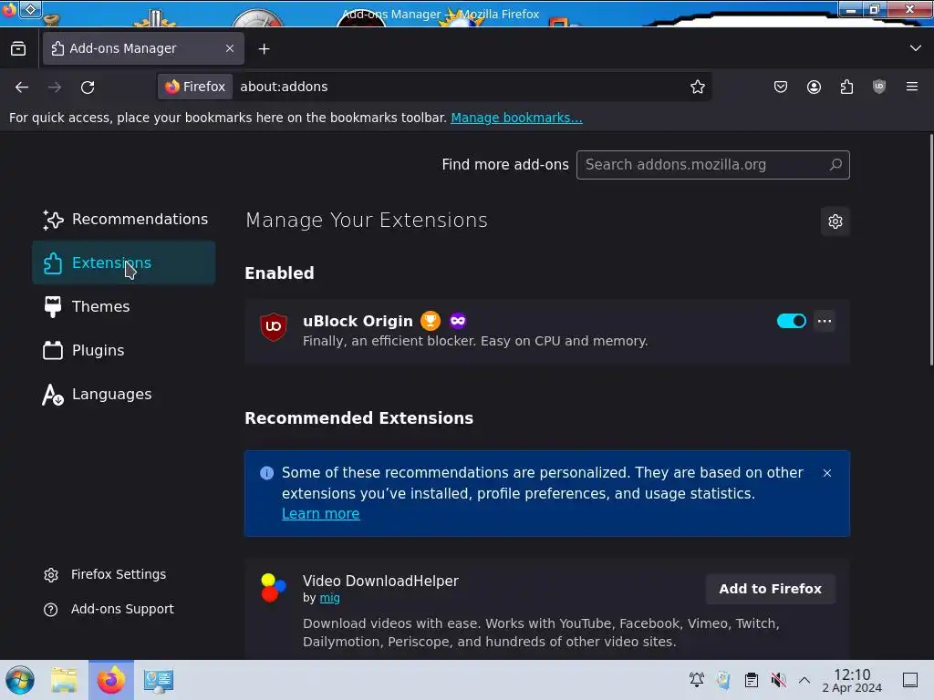Click the clipboard tray icon
The image size is (934, 700).
pos(752,680)
